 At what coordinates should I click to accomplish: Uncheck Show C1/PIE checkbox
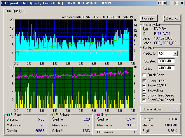(144, 81)
